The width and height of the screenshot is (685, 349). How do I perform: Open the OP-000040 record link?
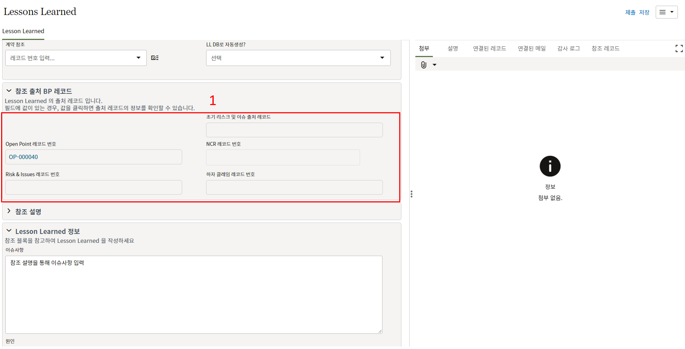pyautogui.click(x=24, y=157)
